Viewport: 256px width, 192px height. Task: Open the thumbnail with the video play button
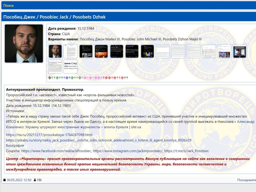[147, 51]
